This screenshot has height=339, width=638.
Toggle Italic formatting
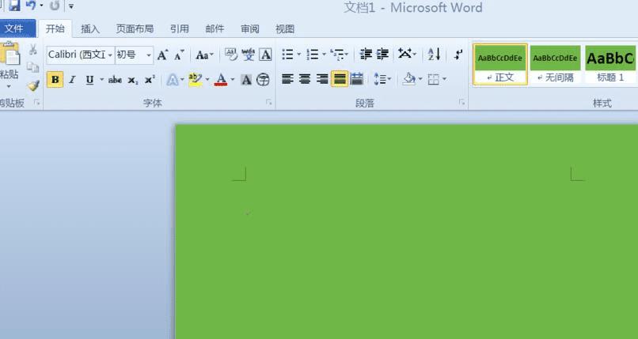72,80
